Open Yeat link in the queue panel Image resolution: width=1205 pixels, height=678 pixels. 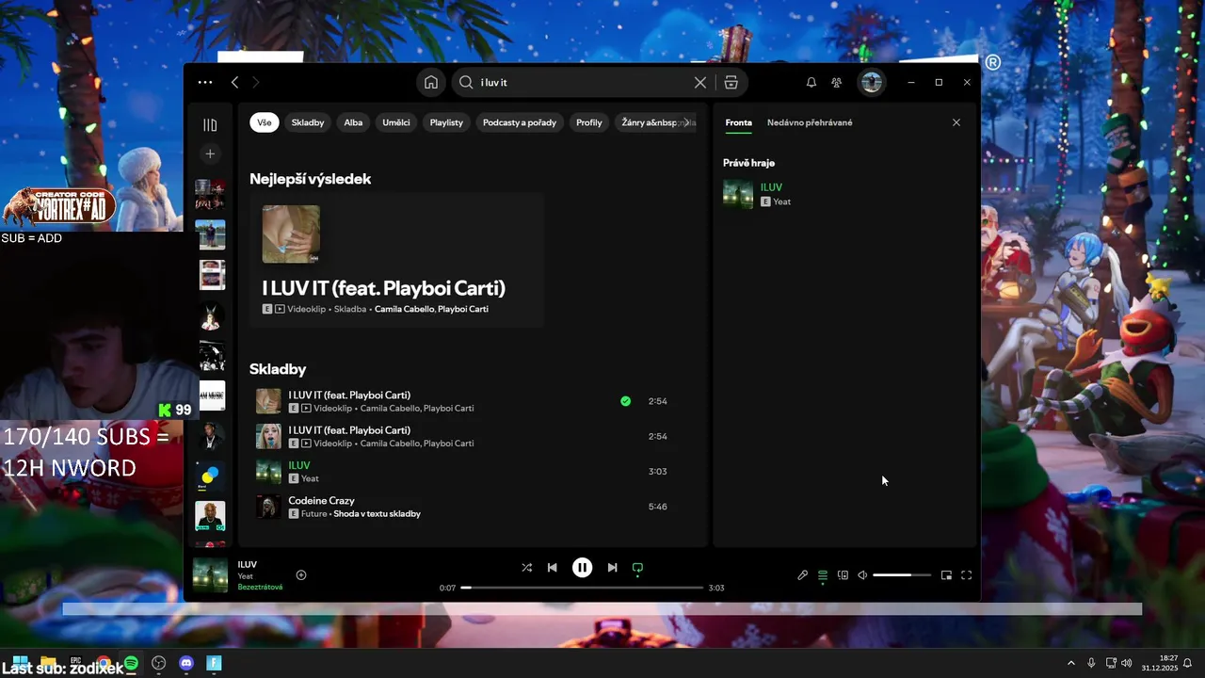coord(782,202)
